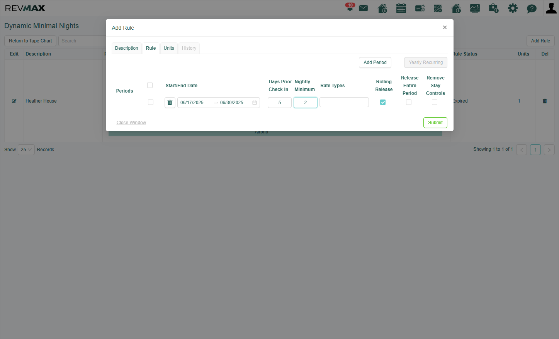
Task: Open the monitor revenue chart icon
Action: coord(475,8)
